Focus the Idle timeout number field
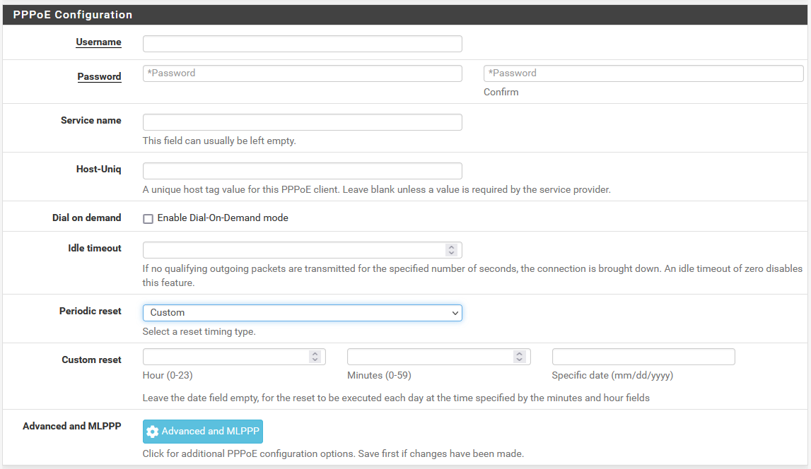Viewport: 811px width, 469px height. (x=293, y=250)
